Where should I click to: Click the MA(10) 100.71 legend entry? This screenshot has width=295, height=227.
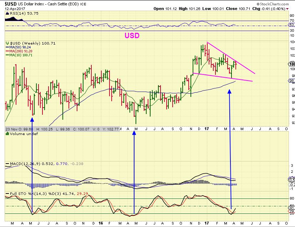21,55
